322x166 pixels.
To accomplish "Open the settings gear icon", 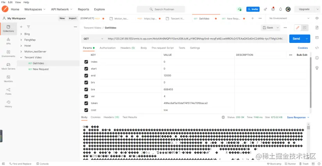I will pyautogui.click(x=273, y=9).
